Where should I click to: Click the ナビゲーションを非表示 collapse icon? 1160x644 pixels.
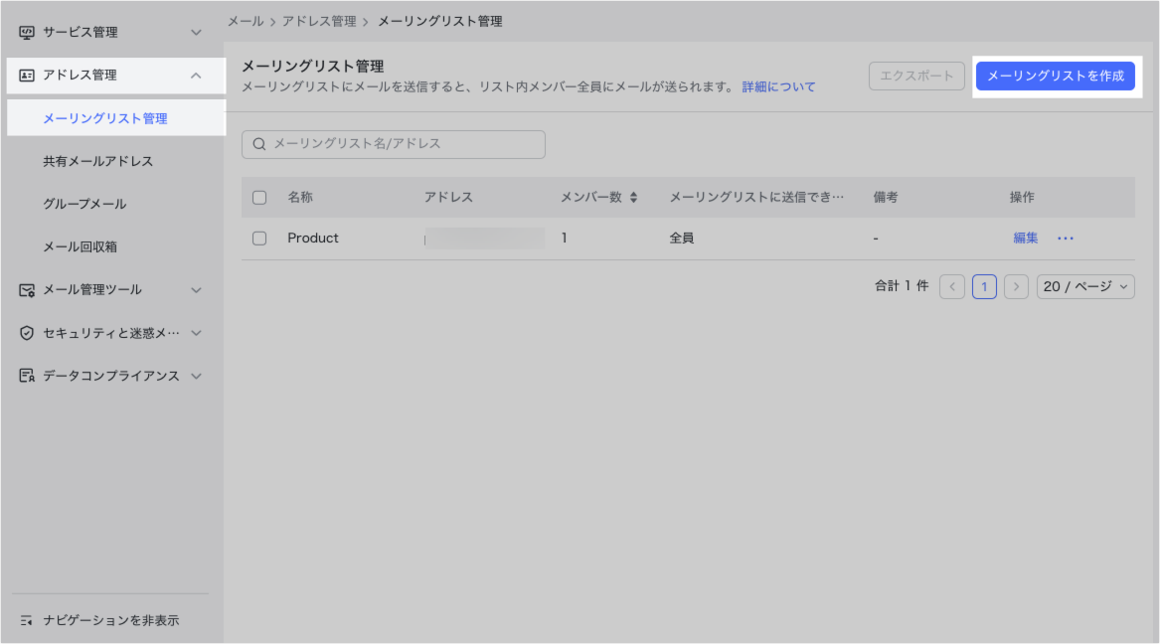click(x=27, y=620)
